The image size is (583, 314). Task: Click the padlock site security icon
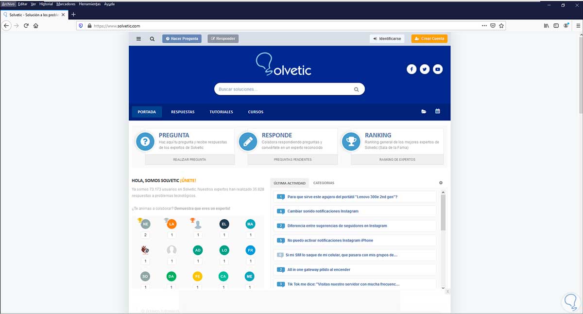(x=89, y=26)
